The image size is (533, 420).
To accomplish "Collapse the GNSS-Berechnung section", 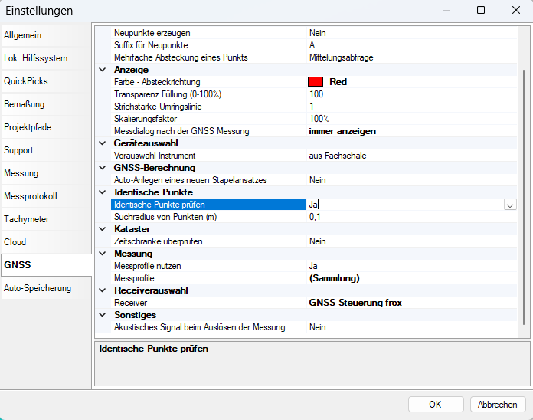I will [103, 168].
